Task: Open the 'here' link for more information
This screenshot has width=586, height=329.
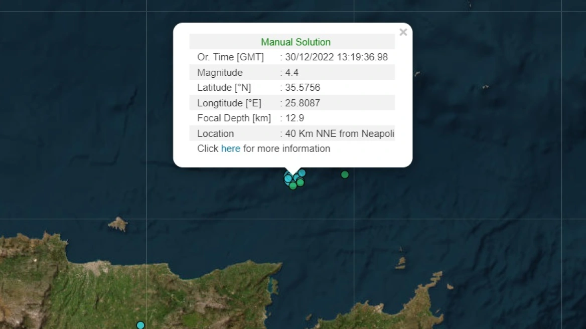Action: coord(231,148)
